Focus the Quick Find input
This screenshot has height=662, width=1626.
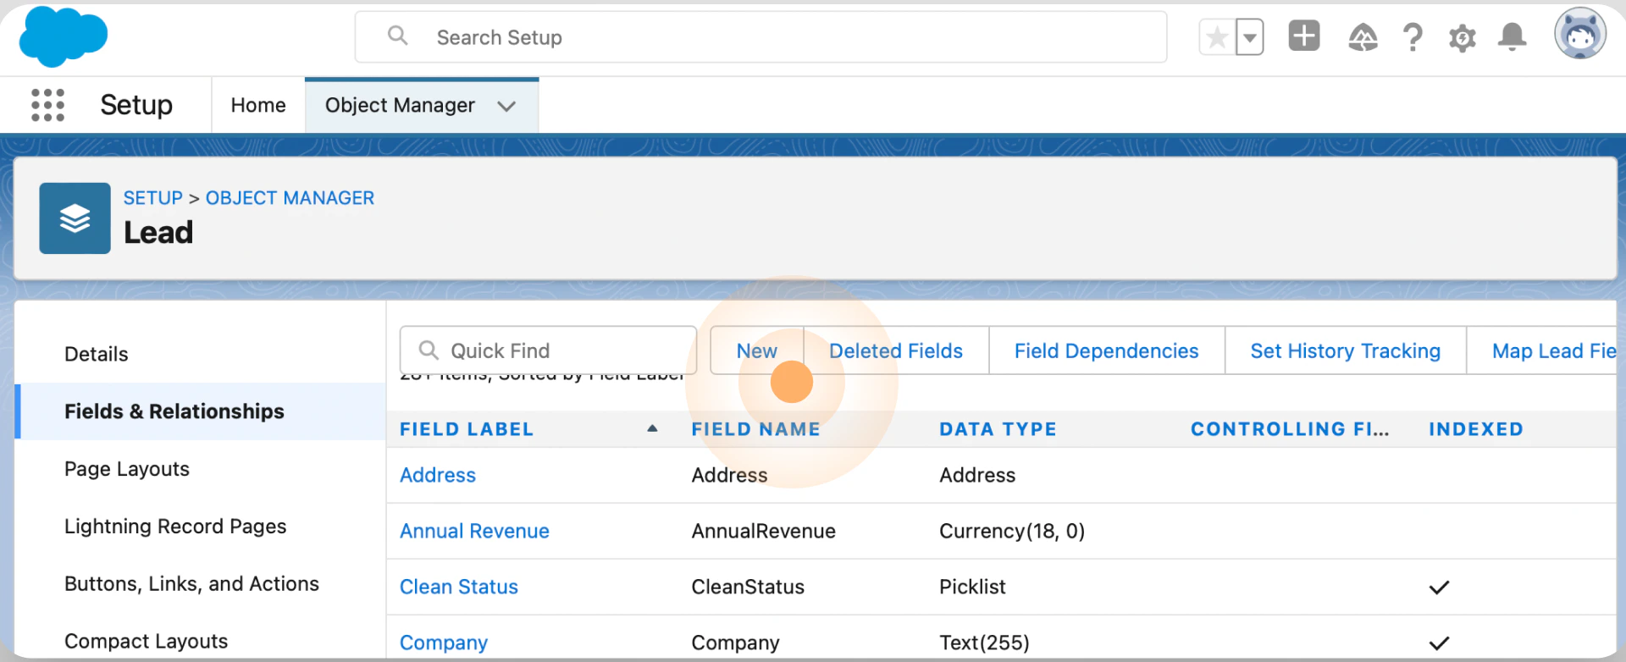pyautogui.click(x=548, y=350)
